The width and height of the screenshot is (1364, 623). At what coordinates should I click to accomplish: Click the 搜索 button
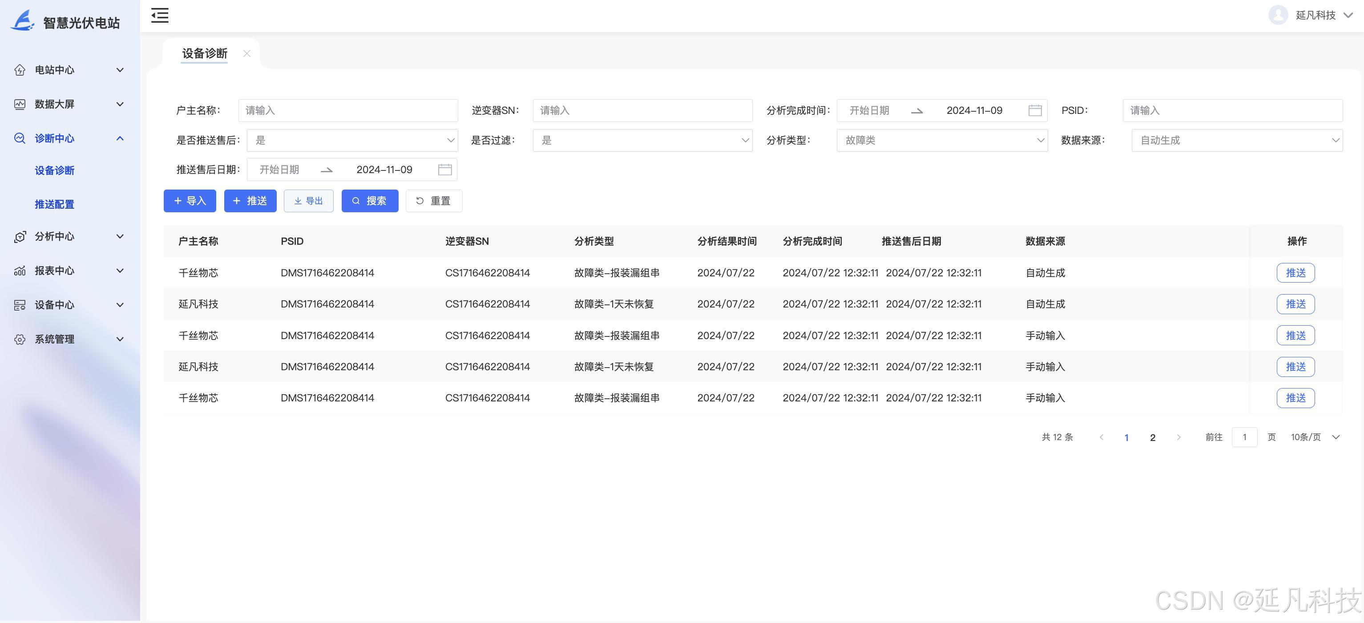[370, 201]
